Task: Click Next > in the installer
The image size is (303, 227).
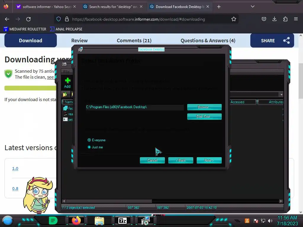Action: 209,160
